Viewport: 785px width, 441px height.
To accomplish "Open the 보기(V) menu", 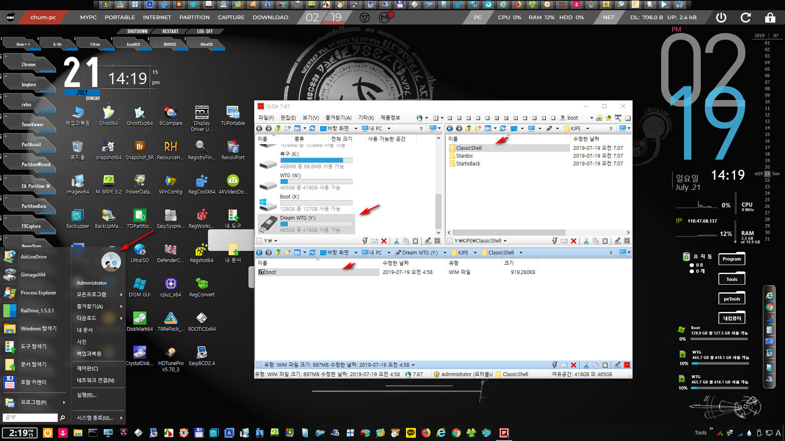I will coord(310,118).
